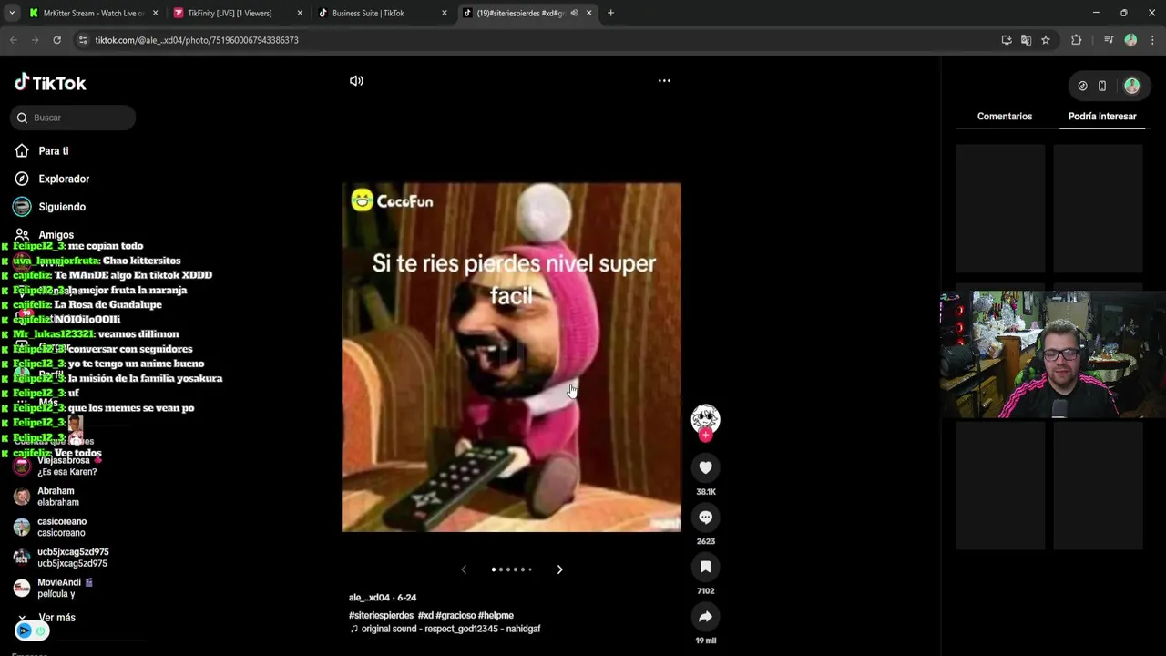This screenshot has width=1166, height=656.
Task: Go to the previous photo slide
Action: pyautogui.click(x=464, y=569)
